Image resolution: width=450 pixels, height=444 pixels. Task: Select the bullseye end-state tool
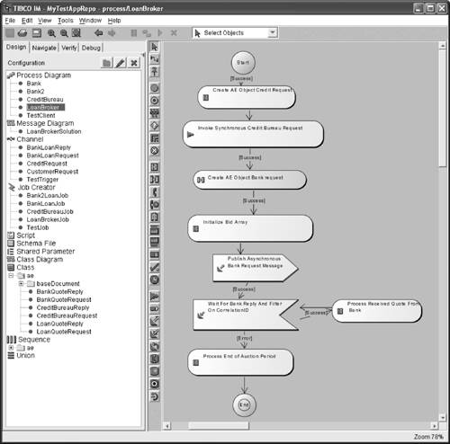154,101
